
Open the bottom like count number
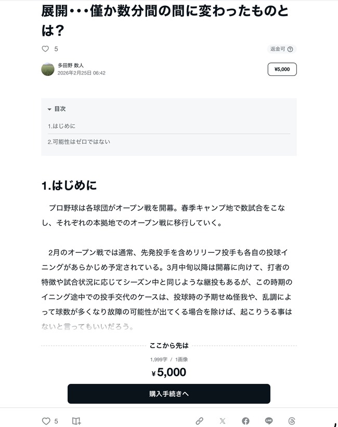pos(56,421)
